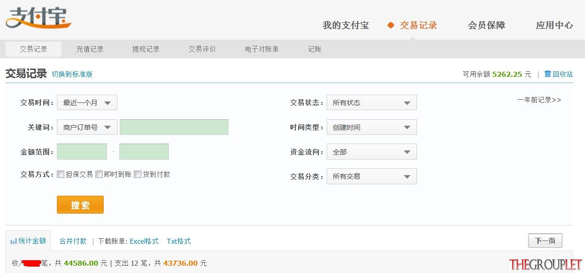
Task: Click the income total 44586.00
Action: [81, 263]
